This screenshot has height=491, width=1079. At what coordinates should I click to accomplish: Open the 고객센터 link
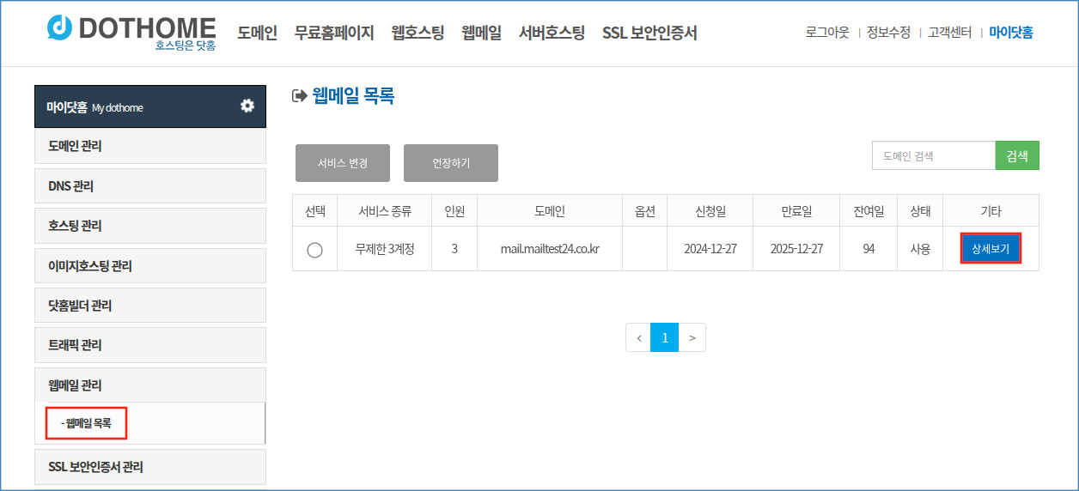click(x=949, y=33)
